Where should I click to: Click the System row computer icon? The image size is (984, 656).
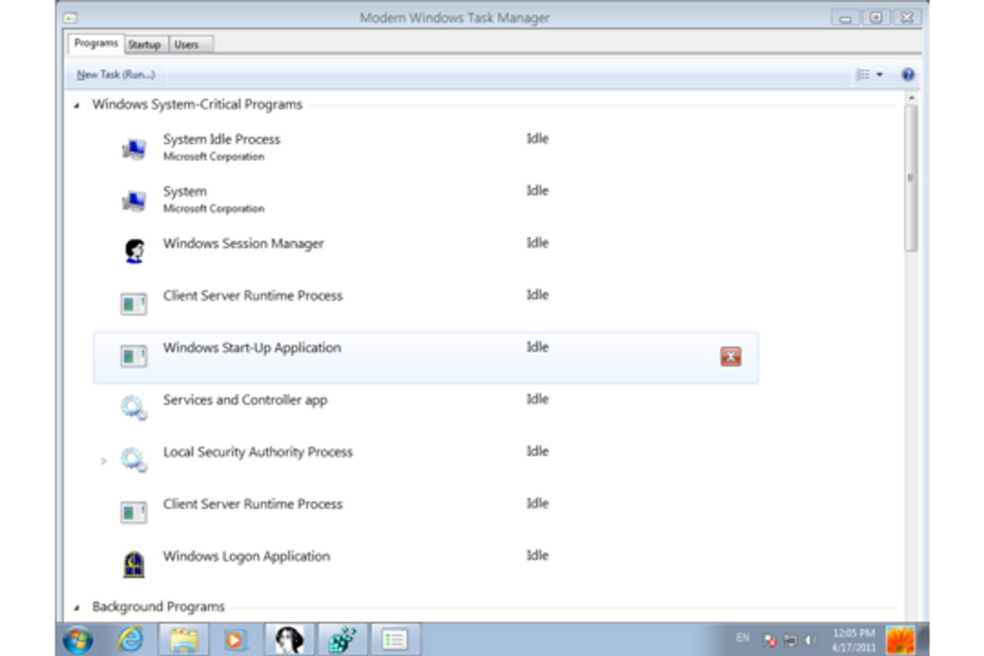click(x=134, y=201)
